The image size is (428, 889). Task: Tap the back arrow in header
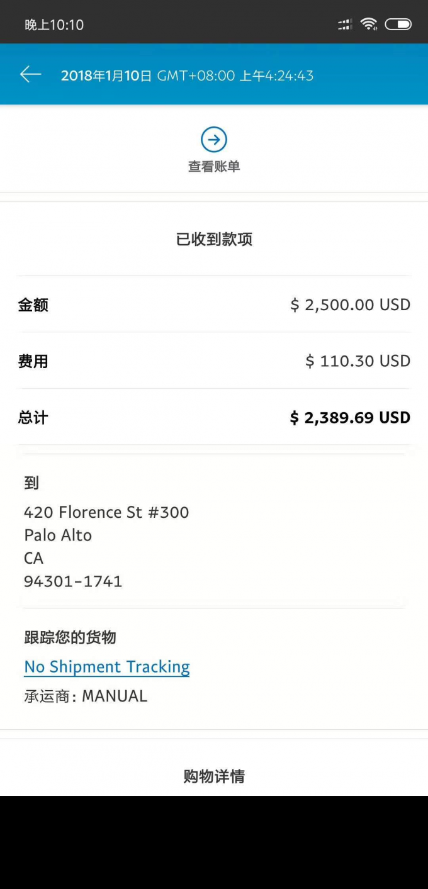pos(30,75)
